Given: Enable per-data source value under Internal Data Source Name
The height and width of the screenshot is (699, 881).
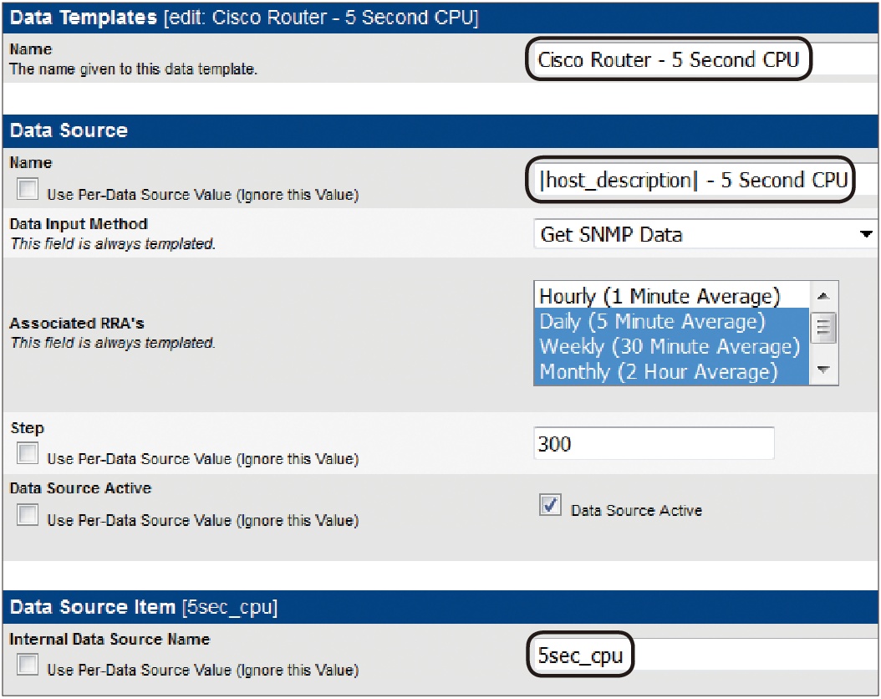Looking at the screenshot, I should [x=28, y=664].
